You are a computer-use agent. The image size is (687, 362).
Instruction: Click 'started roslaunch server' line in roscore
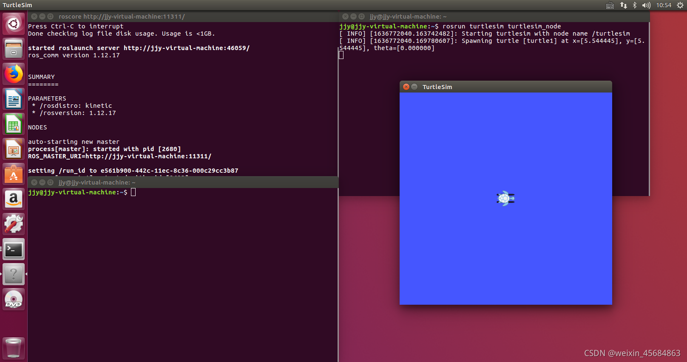[139, 48]
